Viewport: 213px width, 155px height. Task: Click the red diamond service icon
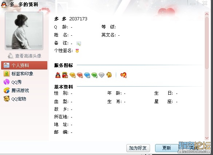(x=80, y=75)
